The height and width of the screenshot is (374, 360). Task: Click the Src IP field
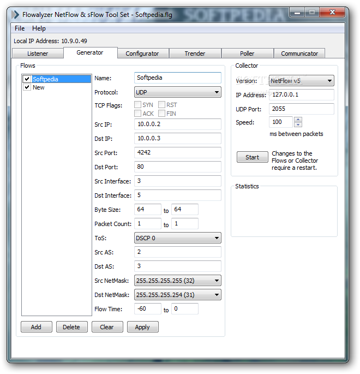(x=178, y=124)
